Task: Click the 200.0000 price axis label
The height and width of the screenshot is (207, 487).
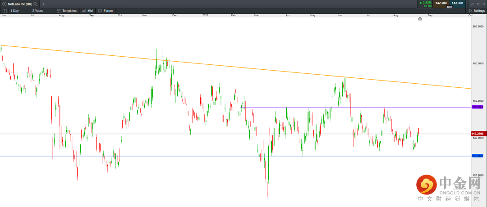Action: tap(478, 27)
